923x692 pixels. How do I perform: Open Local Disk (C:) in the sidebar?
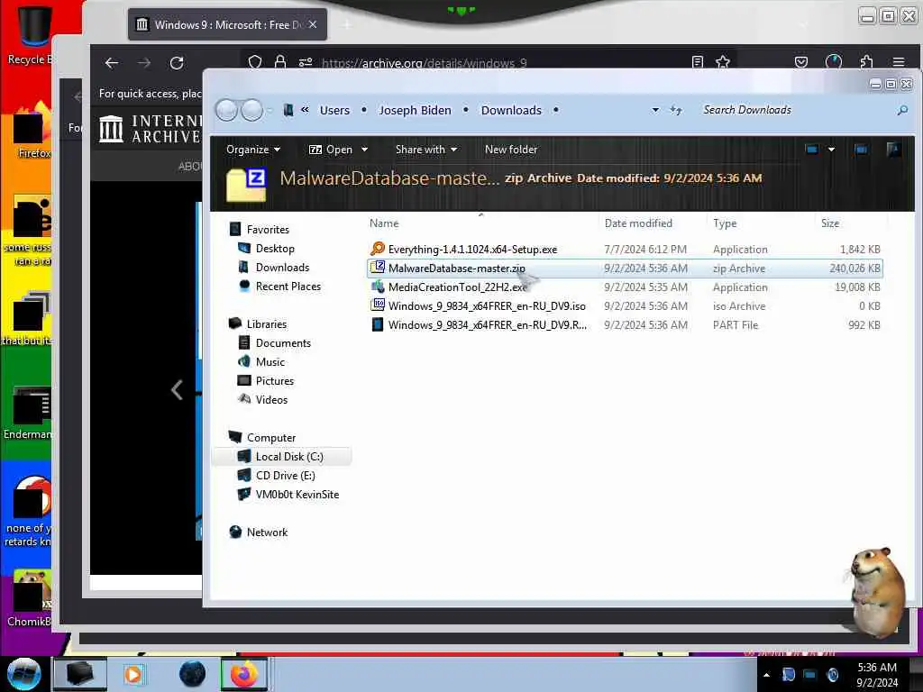coord(289,457)
